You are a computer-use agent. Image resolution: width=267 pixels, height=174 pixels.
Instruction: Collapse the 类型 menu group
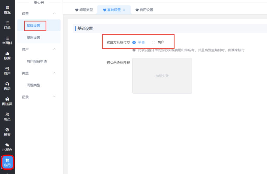coord(54,73)
